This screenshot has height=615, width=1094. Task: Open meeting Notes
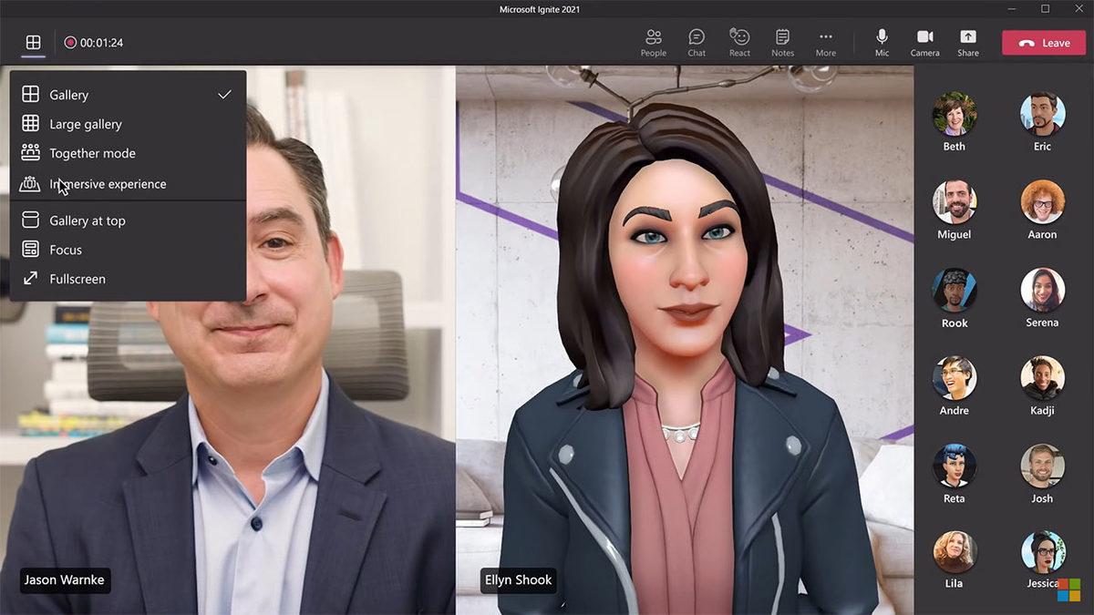pyautogui.click(x=782, y=42)
